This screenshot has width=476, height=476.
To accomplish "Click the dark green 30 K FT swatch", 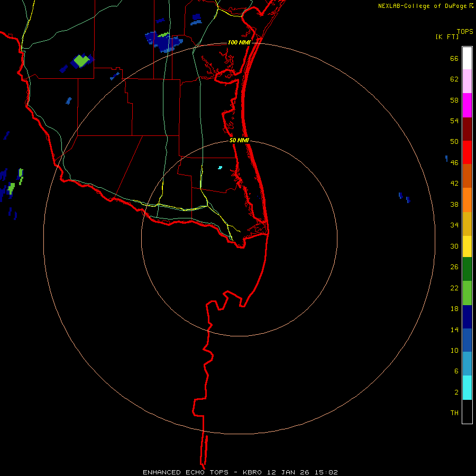I will (467, 269).
